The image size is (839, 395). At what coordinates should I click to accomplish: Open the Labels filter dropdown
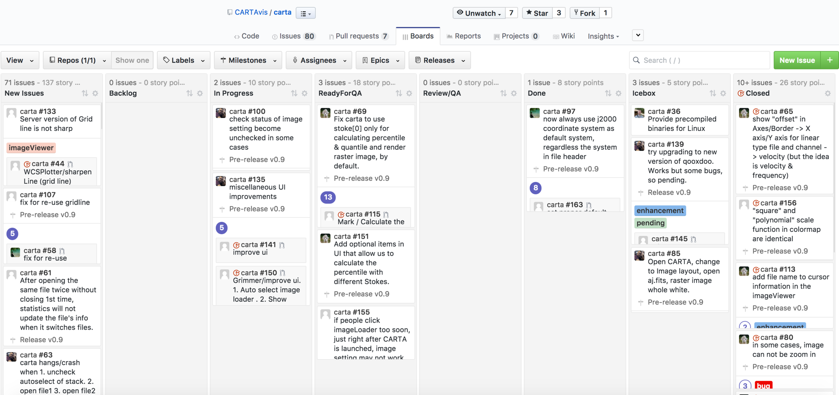click(x=184, y=60)
